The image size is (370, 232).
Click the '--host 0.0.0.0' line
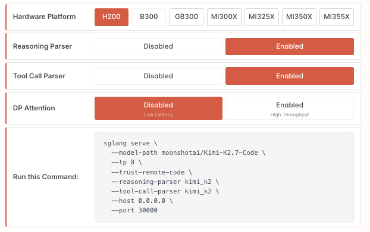coord(142,201)
